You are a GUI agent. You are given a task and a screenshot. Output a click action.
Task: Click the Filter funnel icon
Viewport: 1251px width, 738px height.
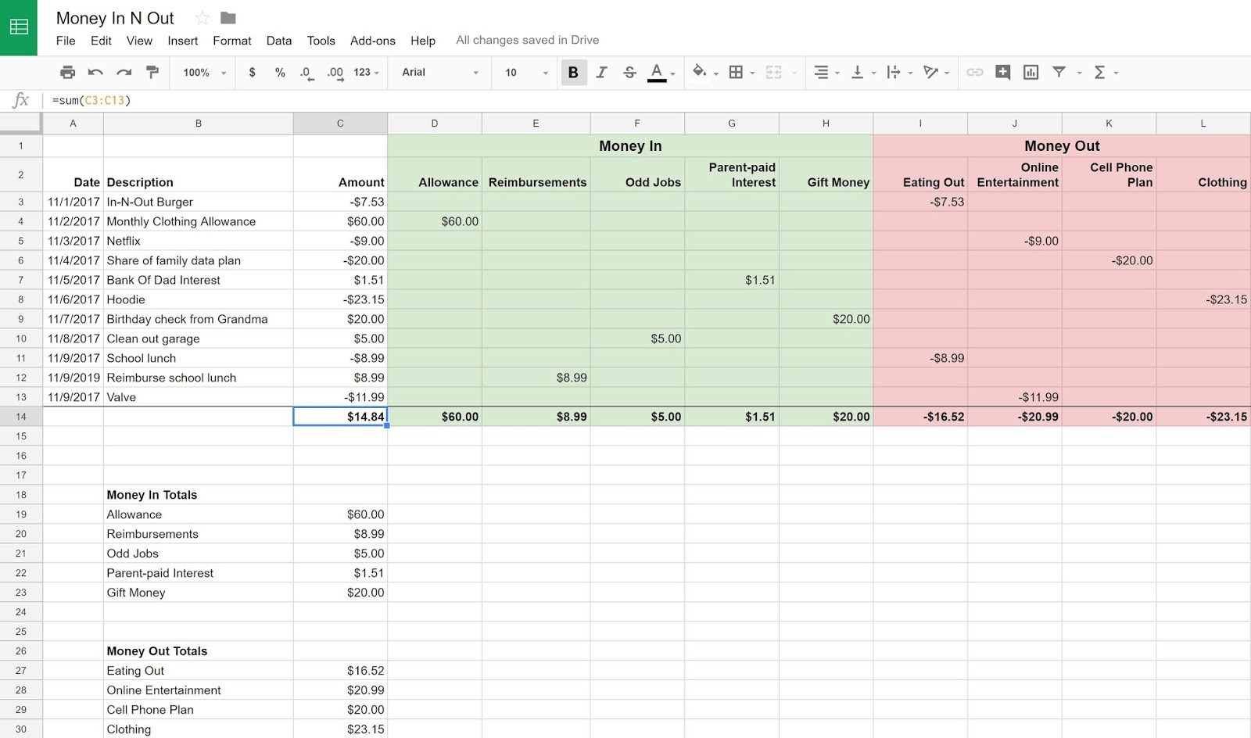1059,72
